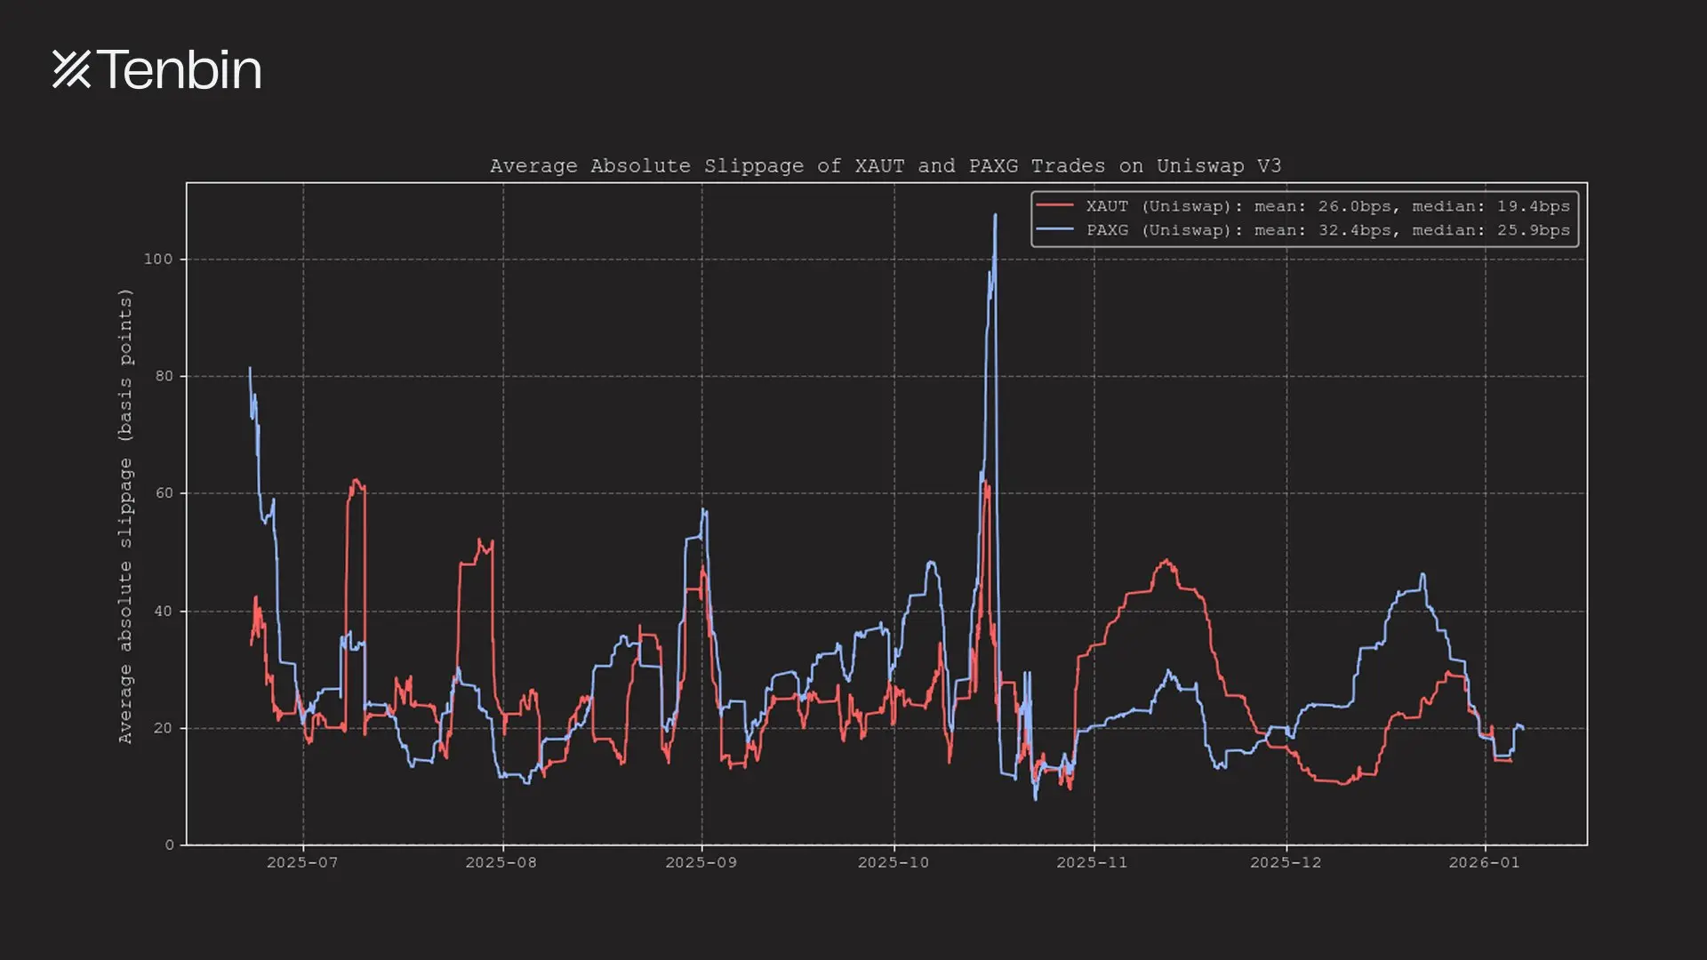Click the 60 y-axis tick label
1707x960 pixels.
[x=164, y=493]
